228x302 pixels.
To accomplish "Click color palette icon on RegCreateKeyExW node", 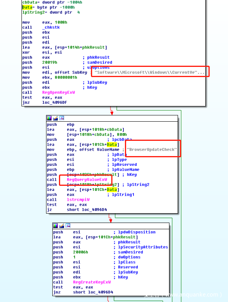I will pos(55,226).
